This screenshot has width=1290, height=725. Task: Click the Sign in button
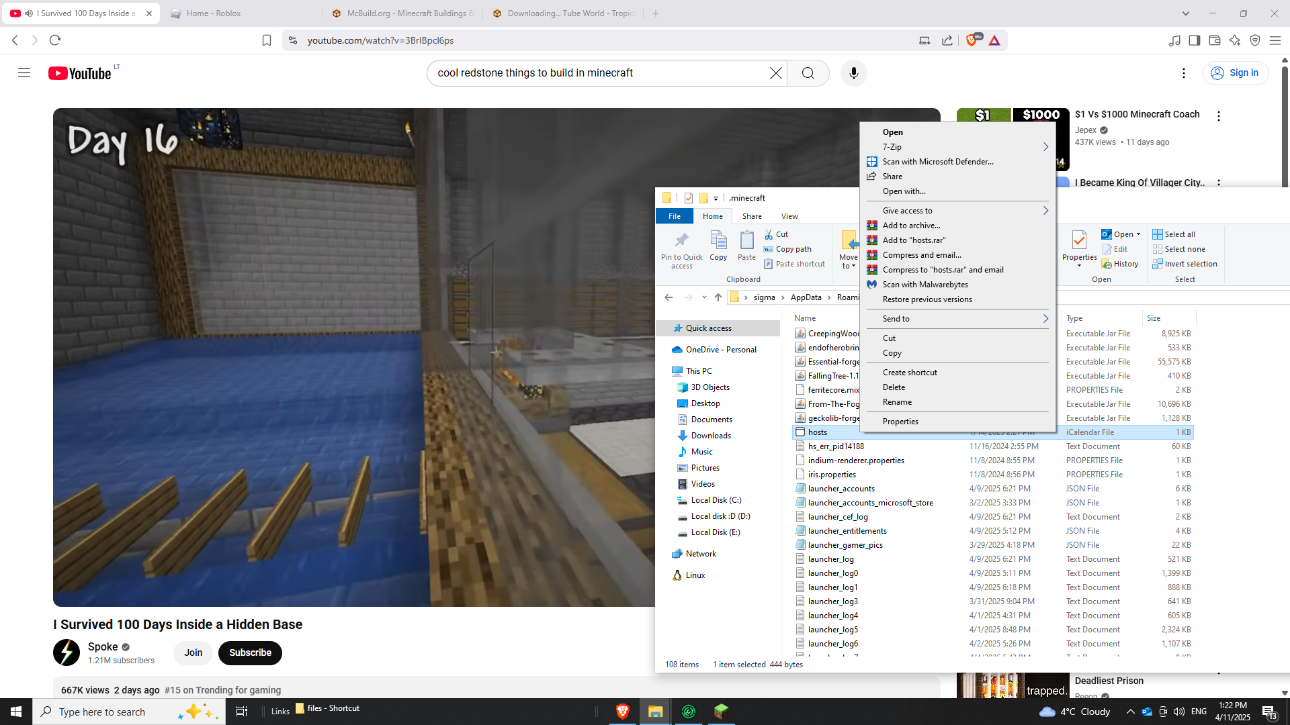coord(1235,73)
